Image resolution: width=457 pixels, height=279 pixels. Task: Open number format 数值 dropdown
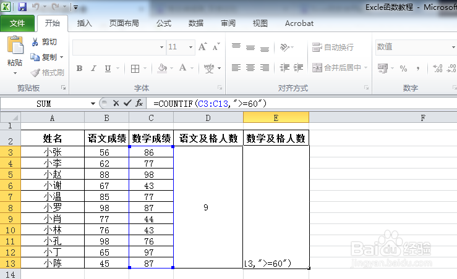pos(453,47)
